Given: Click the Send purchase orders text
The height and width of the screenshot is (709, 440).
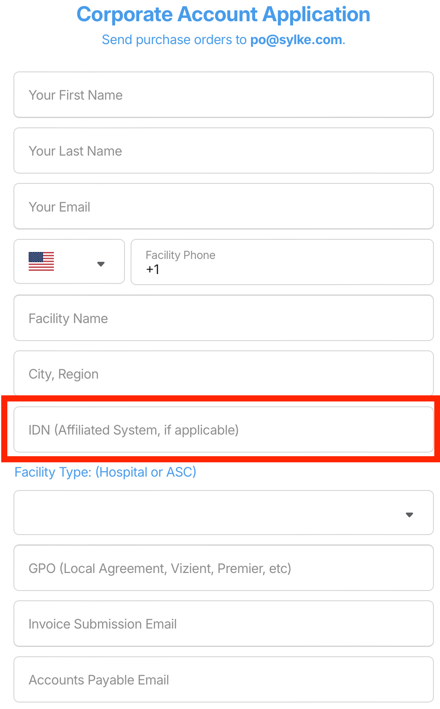Looking at the screenshot, I should pyautogui.click(x=174, y=40).
